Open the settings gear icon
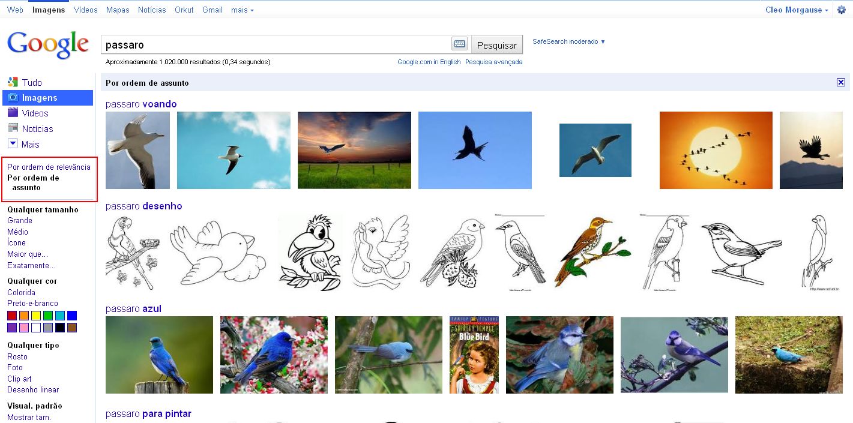The image size is (853, 423). pyautogui.click(x=841, y=10)
